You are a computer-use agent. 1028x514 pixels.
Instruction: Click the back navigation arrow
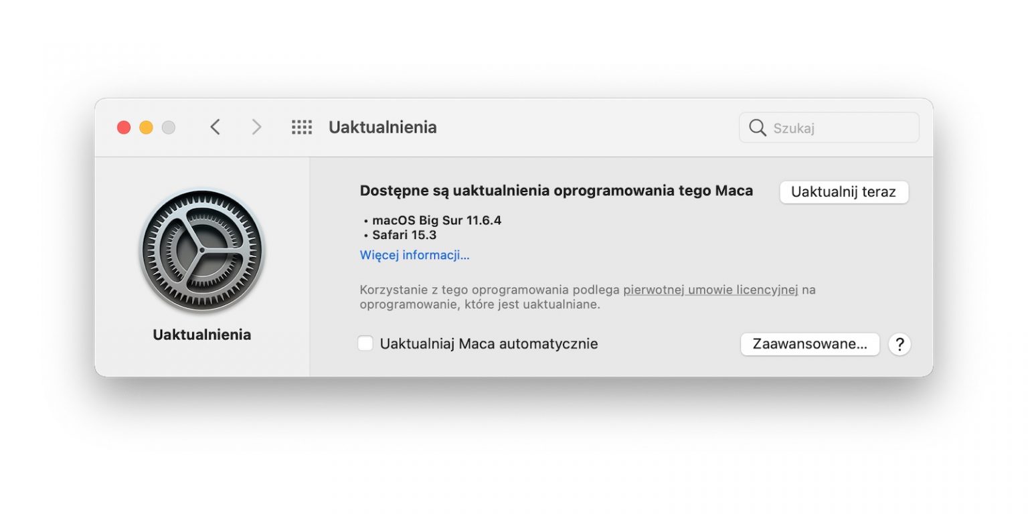216,127
